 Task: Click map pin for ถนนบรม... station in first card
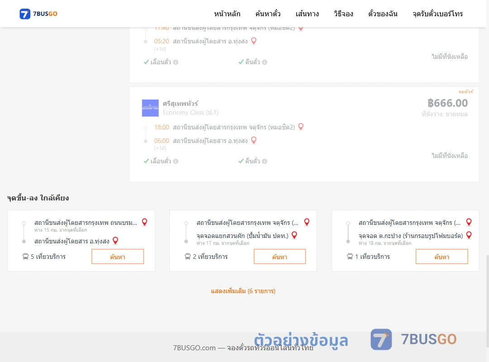144,222
